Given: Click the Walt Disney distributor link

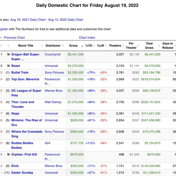Looking at the screenshot, I should 53,102.
